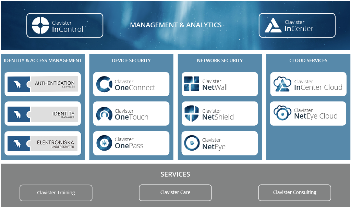The image size is (351, 208).
Task: Click the griffin icon beside Elektroniska Underskrifter
Action: coord(17,143)
